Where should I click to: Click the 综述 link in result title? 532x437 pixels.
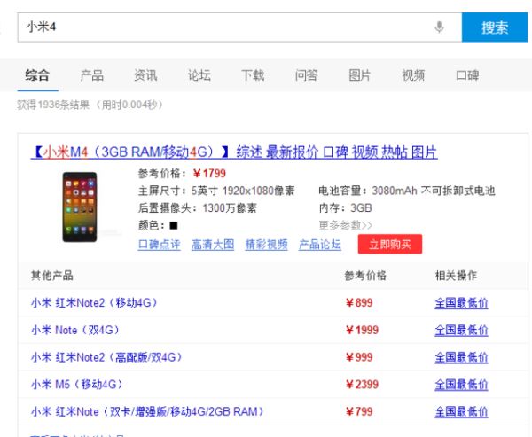(x=249, y=152)
